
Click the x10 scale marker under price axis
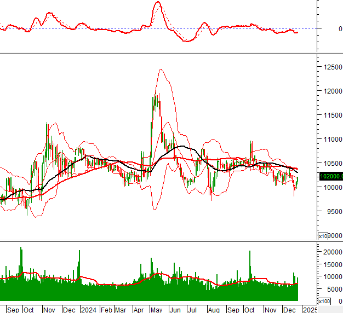pos(323,236)
